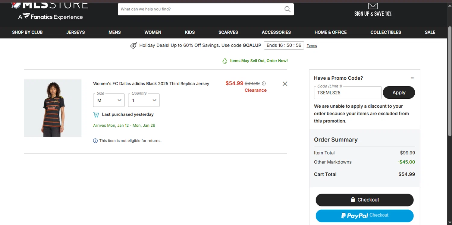Open the Terms link
Image resolution: width=452 pixels, height=225 pixels.
[312, 46]
